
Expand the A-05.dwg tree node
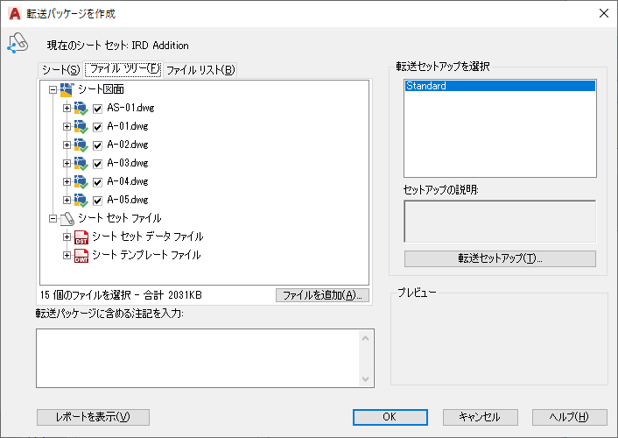tap(67, 200)
